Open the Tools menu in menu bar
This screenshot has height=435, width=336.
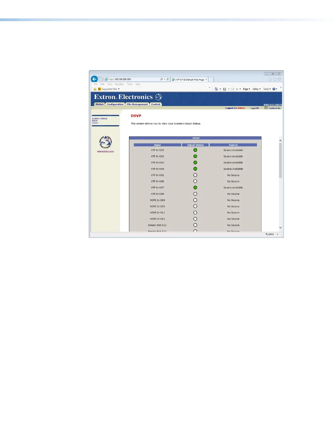(130, 84)
